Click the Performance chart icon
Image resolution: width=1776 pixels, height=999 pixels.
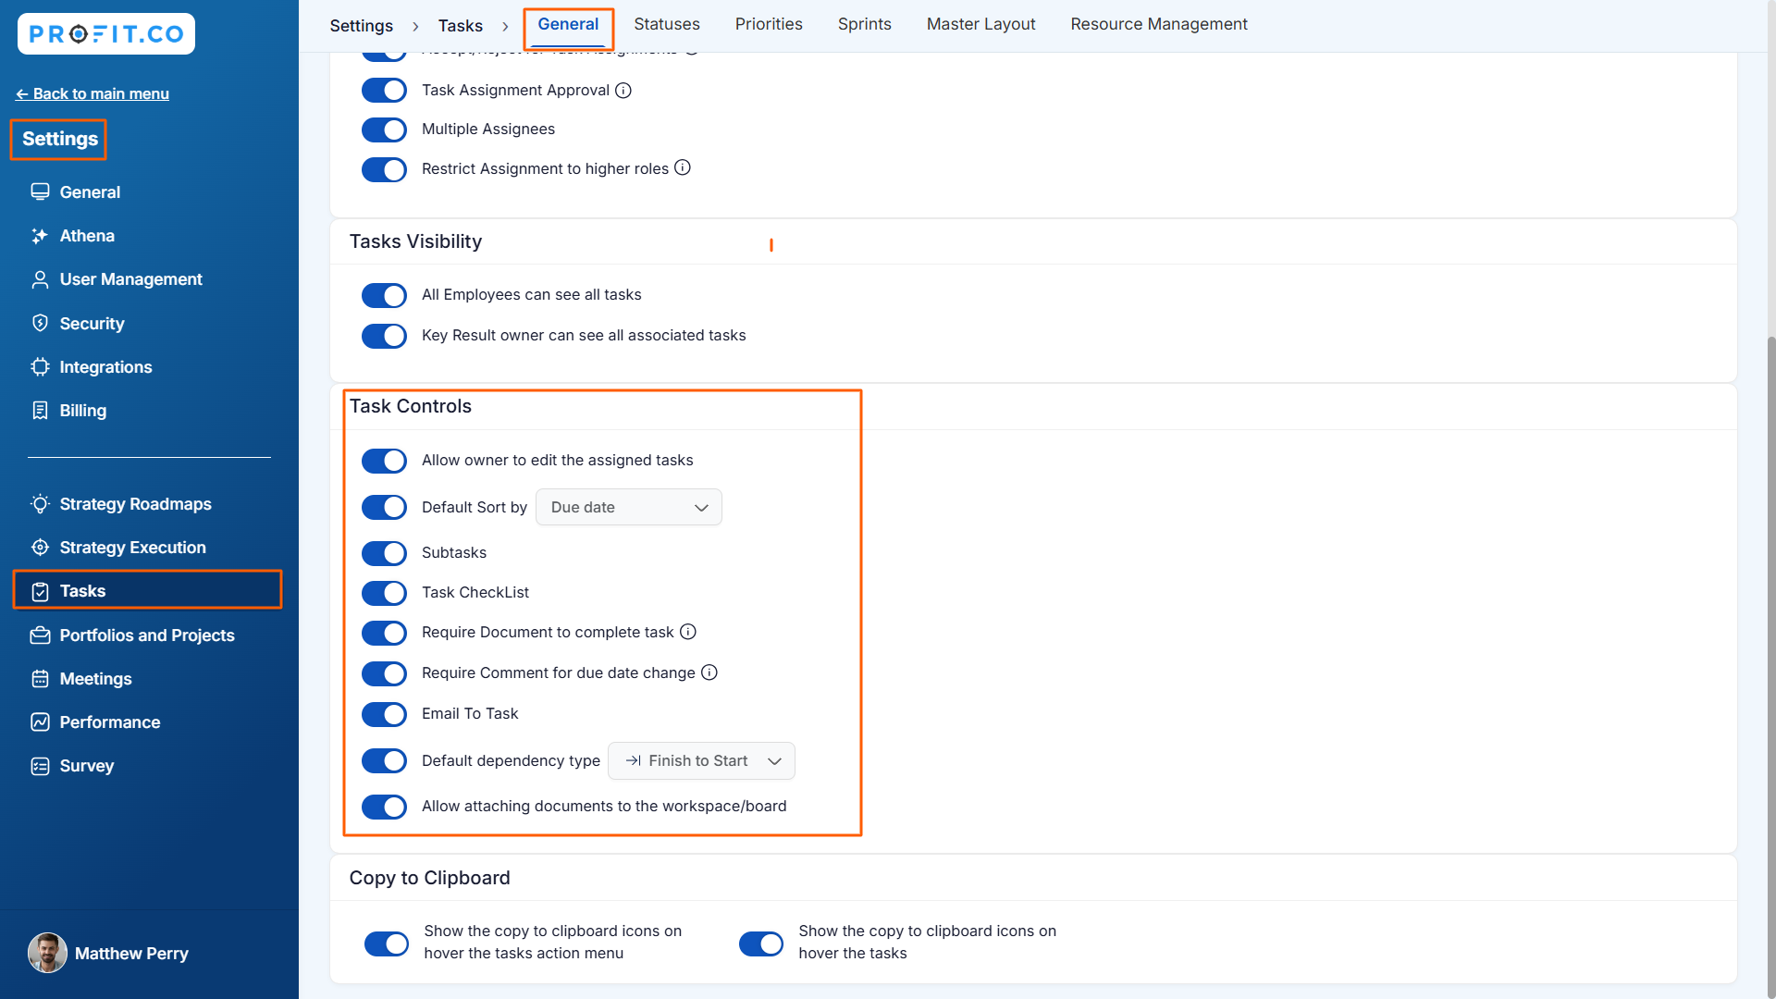[40, 722]
